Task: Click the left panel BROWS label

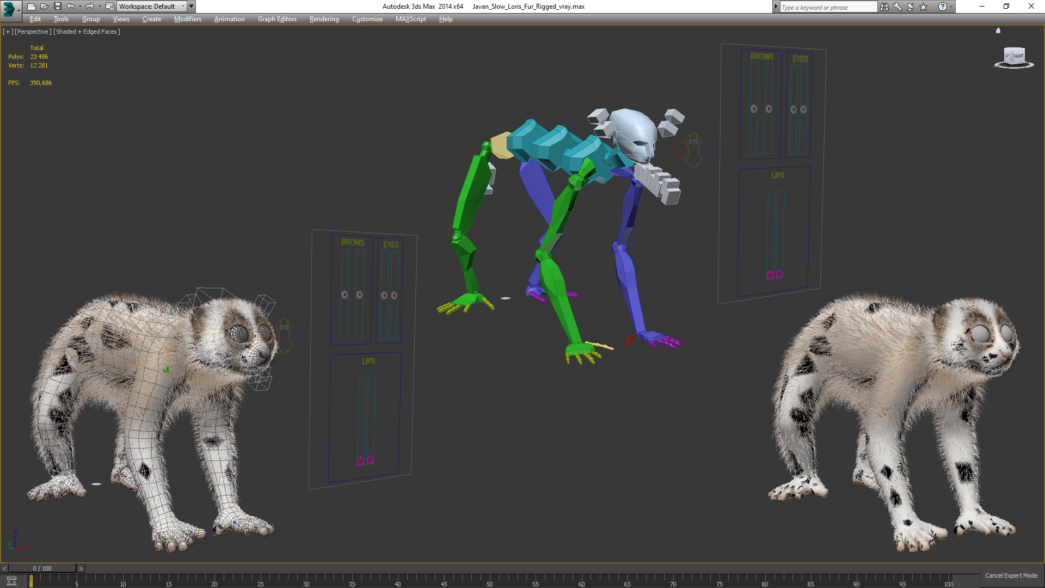Action: point(353,242)
